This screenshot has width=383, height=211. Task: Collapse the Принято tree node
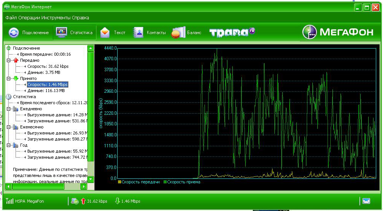(x=9, y=78)
